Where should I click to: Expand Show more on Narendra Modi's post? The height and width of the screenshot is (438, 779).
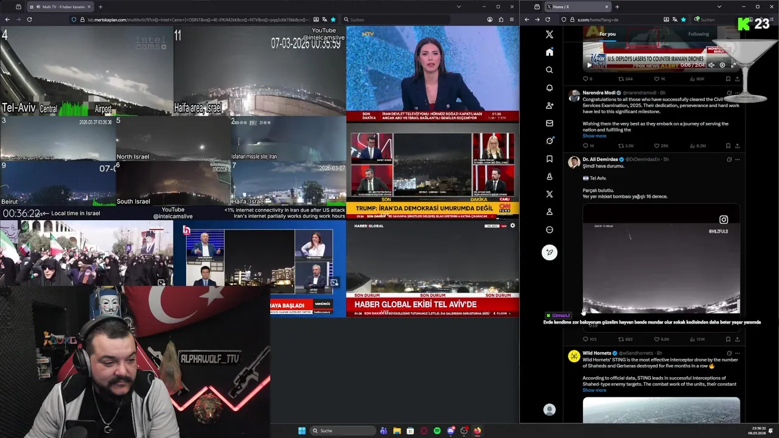(594, 136)
